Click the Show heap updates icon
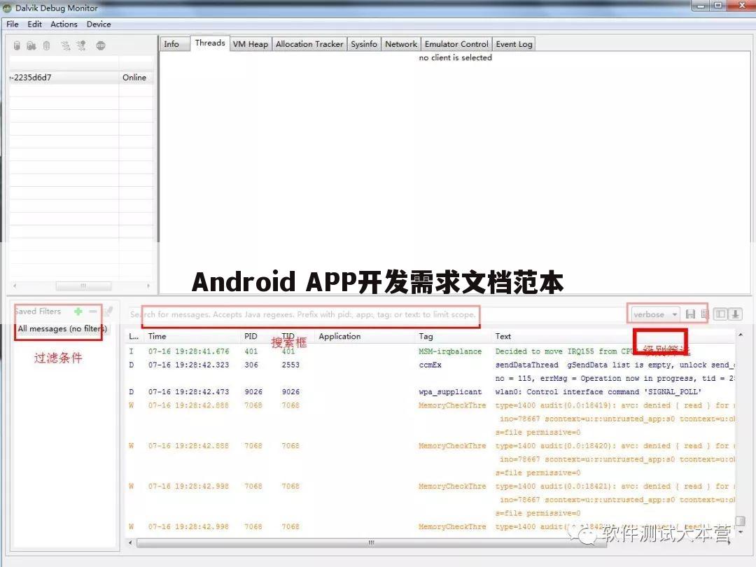Image resolution: width=756 pixels, height=567 pixels. (x=17, y=45)
